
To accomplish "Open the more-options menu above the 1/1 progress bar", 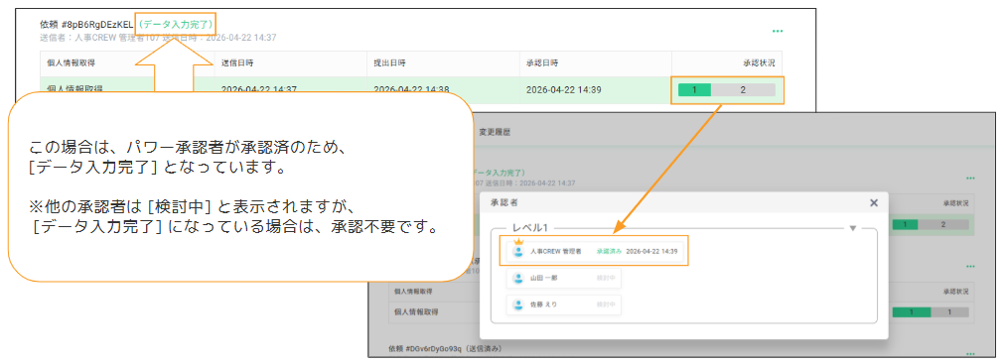I will click(x=970, y=266).
